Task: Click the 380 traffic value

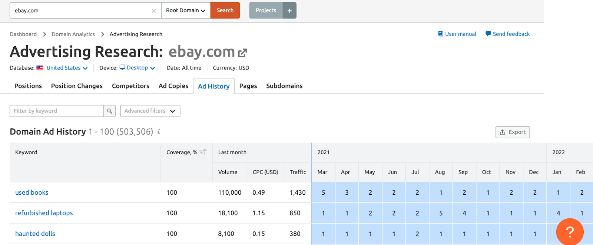Action: click(295, 234)
